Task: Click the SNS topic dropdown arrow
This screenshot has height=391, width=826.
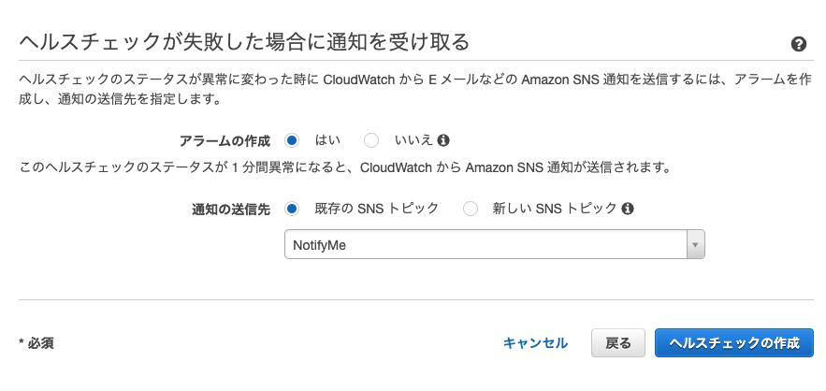Action: click(695, 244)
